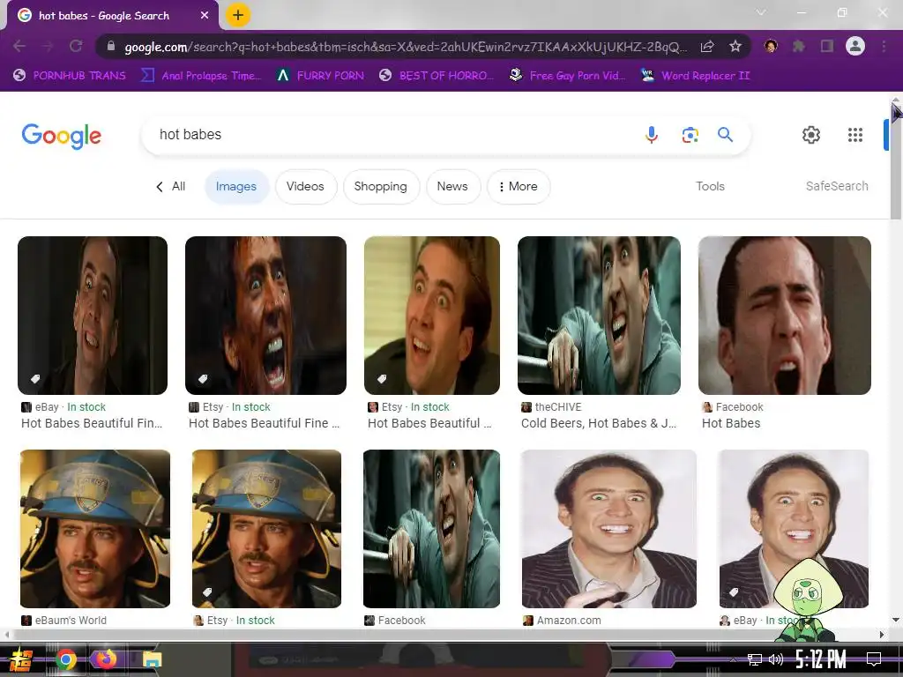Click the horizontal scrollbar at page bottom
The height and width of the screenshot is (677, 903).
pos(444,635)
